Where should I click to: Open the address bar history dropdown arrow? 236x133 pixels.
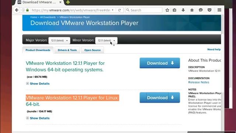tap(112, 10)
